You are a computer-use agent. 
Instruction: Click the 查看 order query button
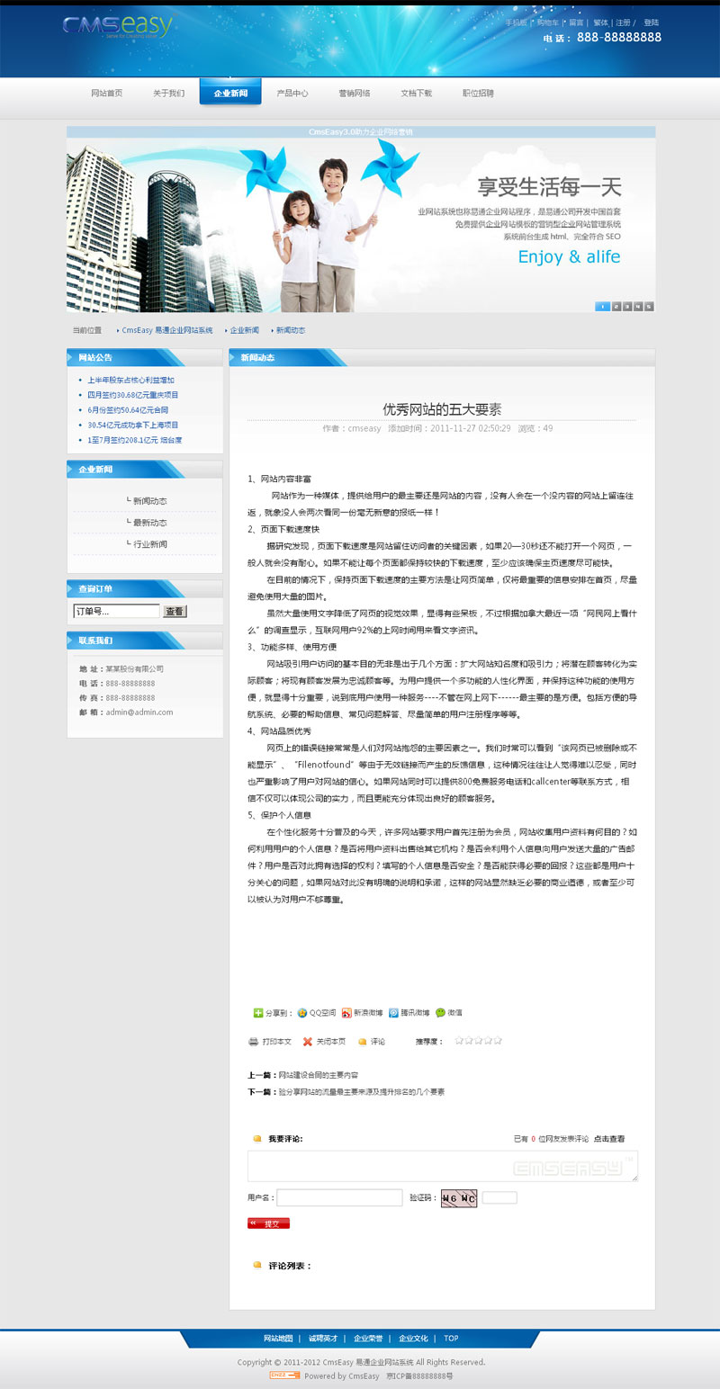(x=175, y=612)
